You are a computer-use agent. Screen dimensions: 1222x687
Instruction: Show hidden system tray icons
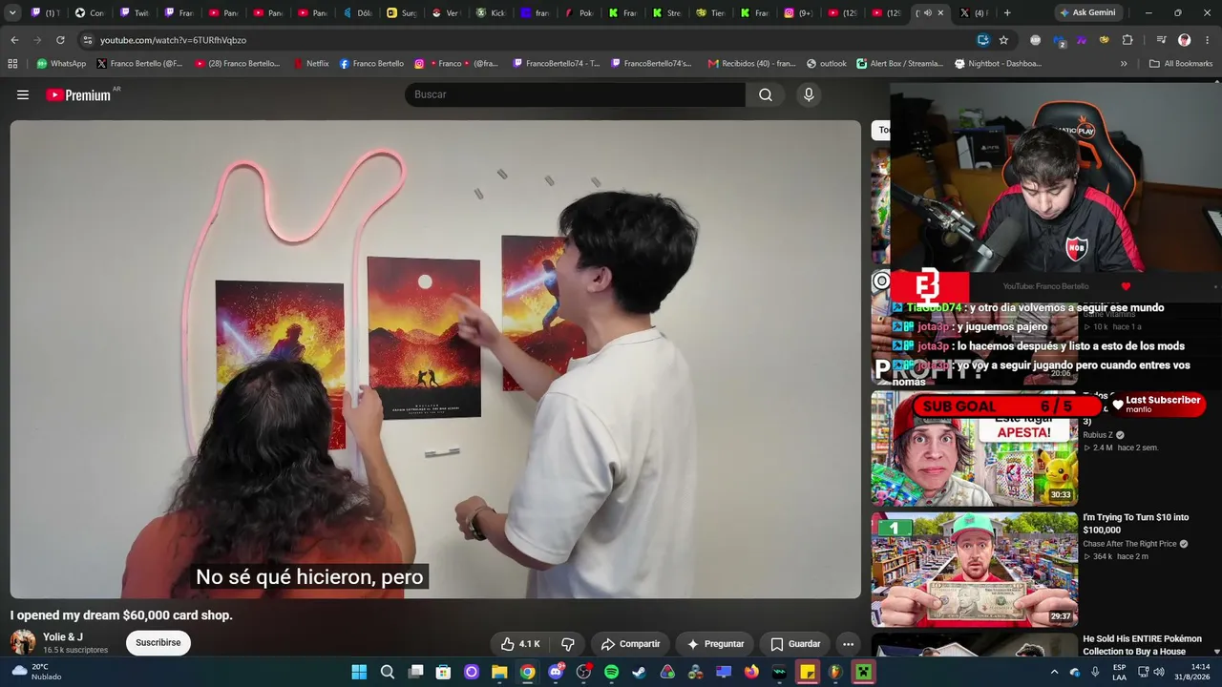click(1055, 672)
